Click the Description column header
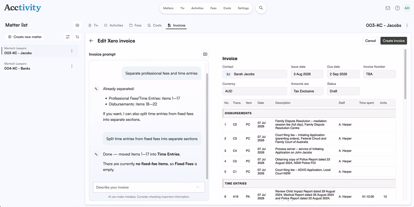 coord(283,103)
